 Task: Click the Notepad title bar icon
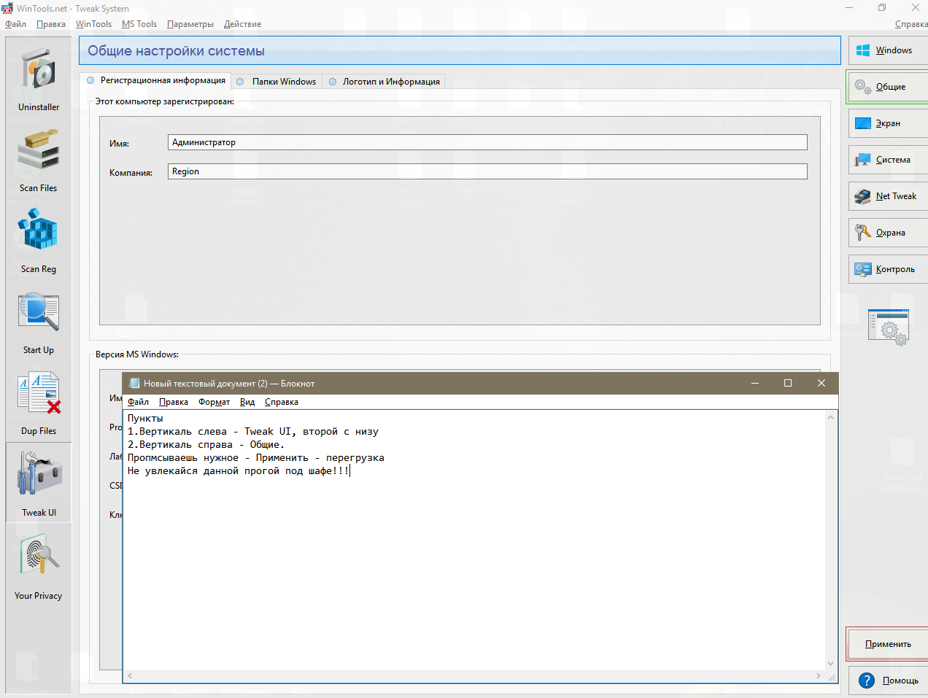(134, 383)
